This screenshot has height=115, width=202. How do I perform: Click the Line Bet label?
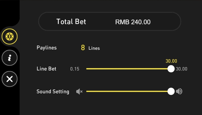click(46, 69)
